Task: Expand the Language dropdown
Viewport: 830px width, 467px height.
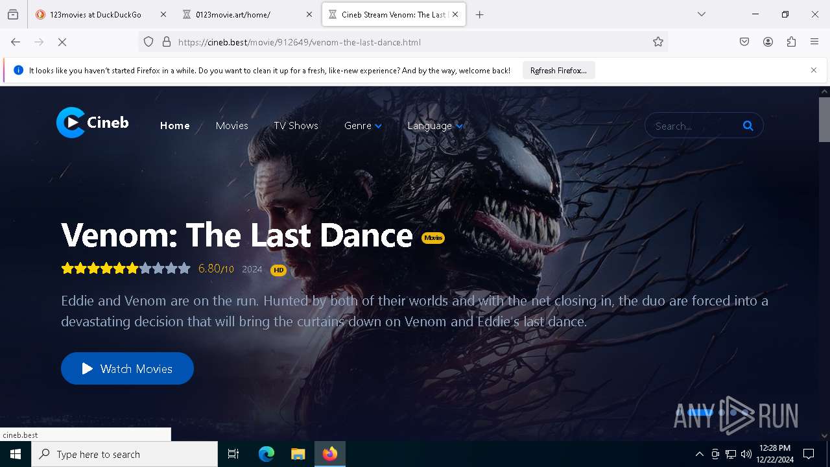Action: (x=435, y=126)
